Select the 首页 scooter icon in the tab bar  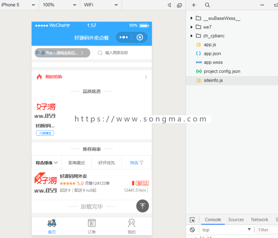52,223
